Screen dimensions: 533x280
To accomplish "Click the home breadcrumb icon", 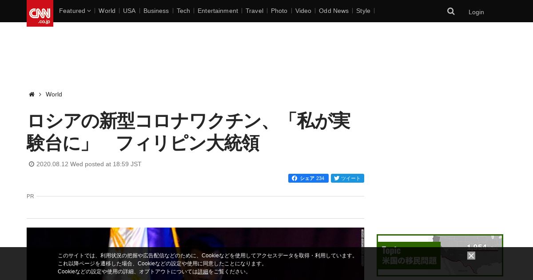I will pos(32,94).
